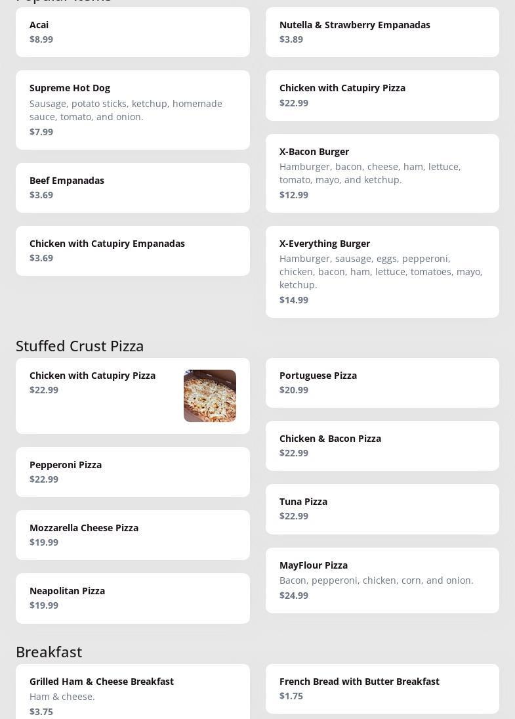The height and width of the screenshot is (719, 515).
Task: Open French Bread with Butter Breakfast
Action: [382, 689]
